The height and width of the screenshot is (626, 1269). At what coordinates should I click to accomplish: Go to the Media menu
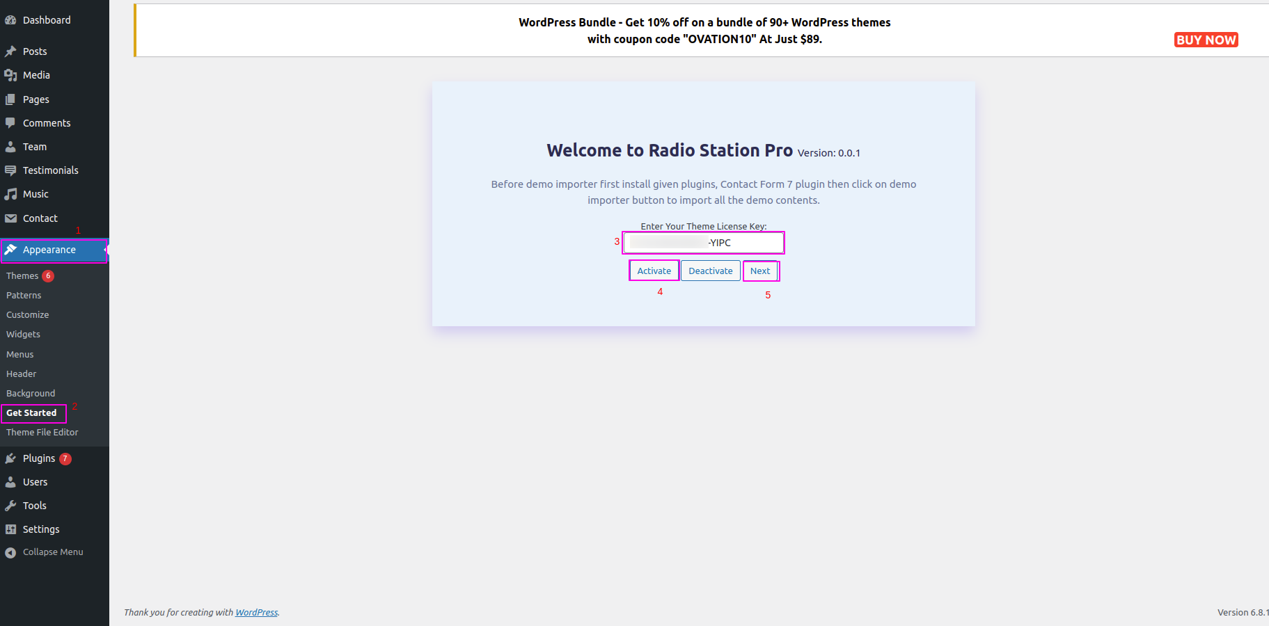tap(36, 75)
